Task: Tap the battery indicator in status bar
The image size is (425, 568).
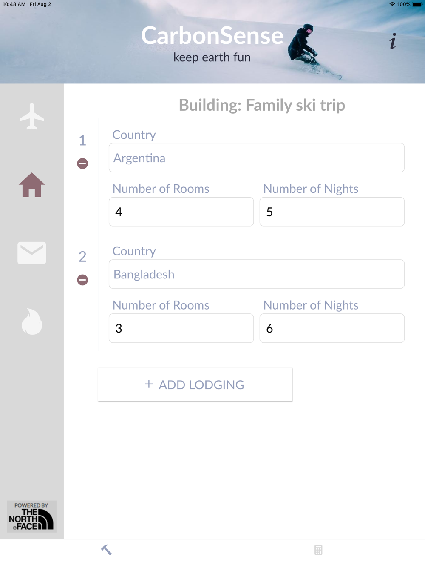Action: (x=416, y=4)
